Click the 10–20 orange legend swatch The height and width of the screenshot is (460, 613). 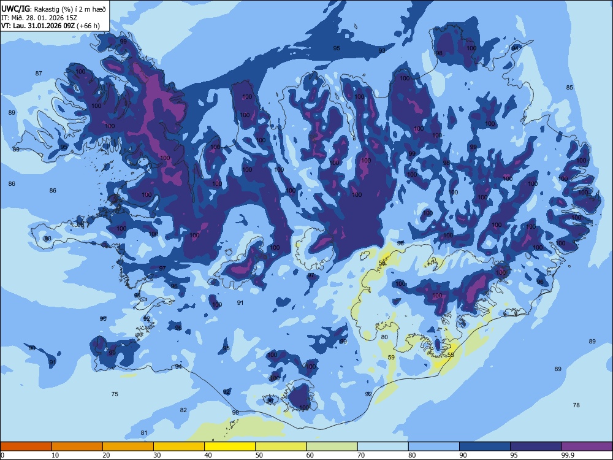77,447
